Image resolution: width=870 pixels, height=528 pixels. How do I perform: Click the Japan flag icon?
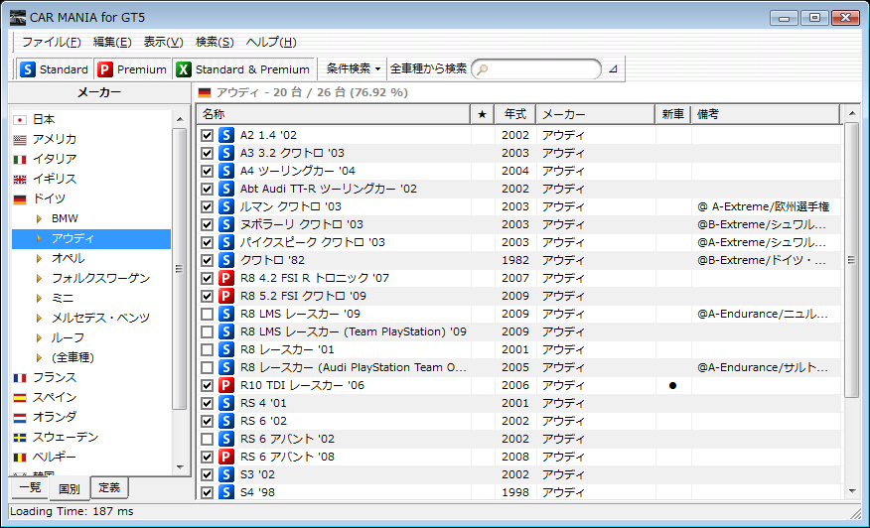click(x=20, y=119)
